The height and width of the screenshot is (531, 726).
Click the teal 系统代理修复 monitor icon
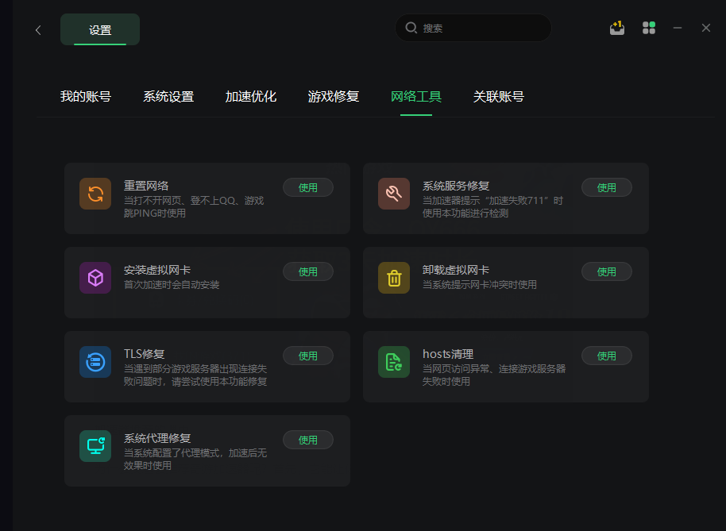95,446
